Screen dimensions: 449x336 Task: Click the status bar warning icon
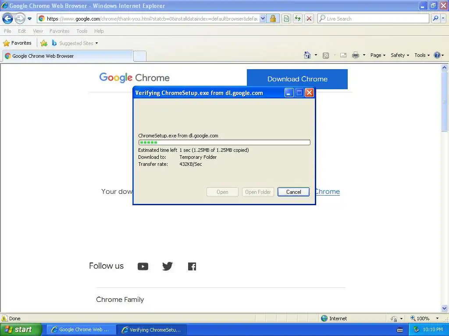4,318
